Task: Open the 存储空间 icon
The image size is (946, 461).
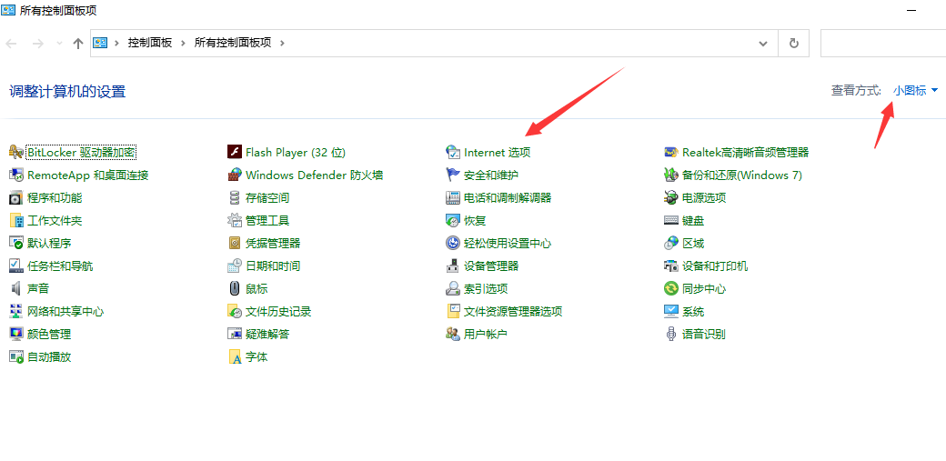Action: (235, 198)
